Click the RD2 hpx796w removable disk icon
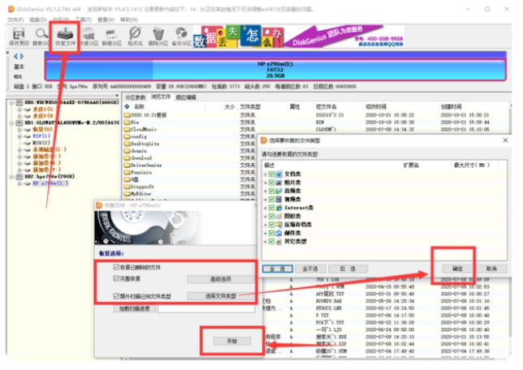 pos(19,176)
